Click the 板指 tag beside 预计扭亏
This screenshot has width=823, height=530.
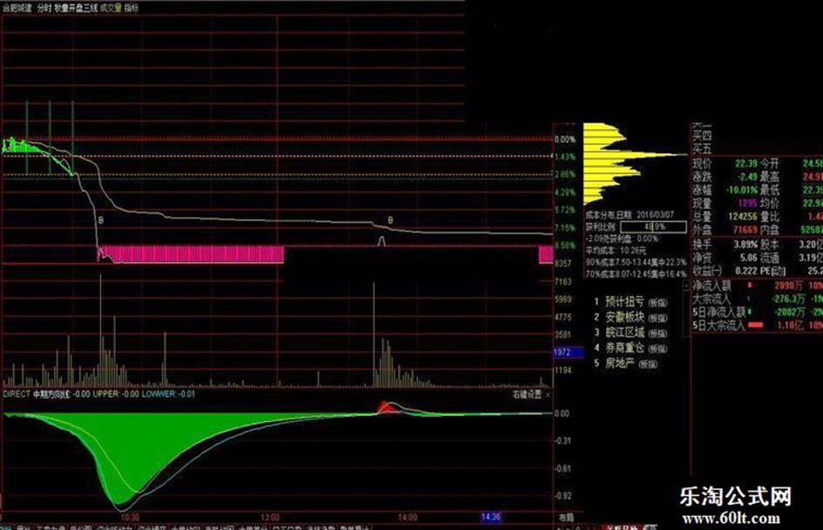658,303
